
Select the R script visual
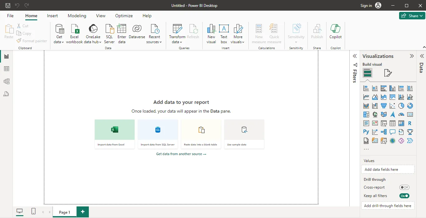tap(410, 124)
